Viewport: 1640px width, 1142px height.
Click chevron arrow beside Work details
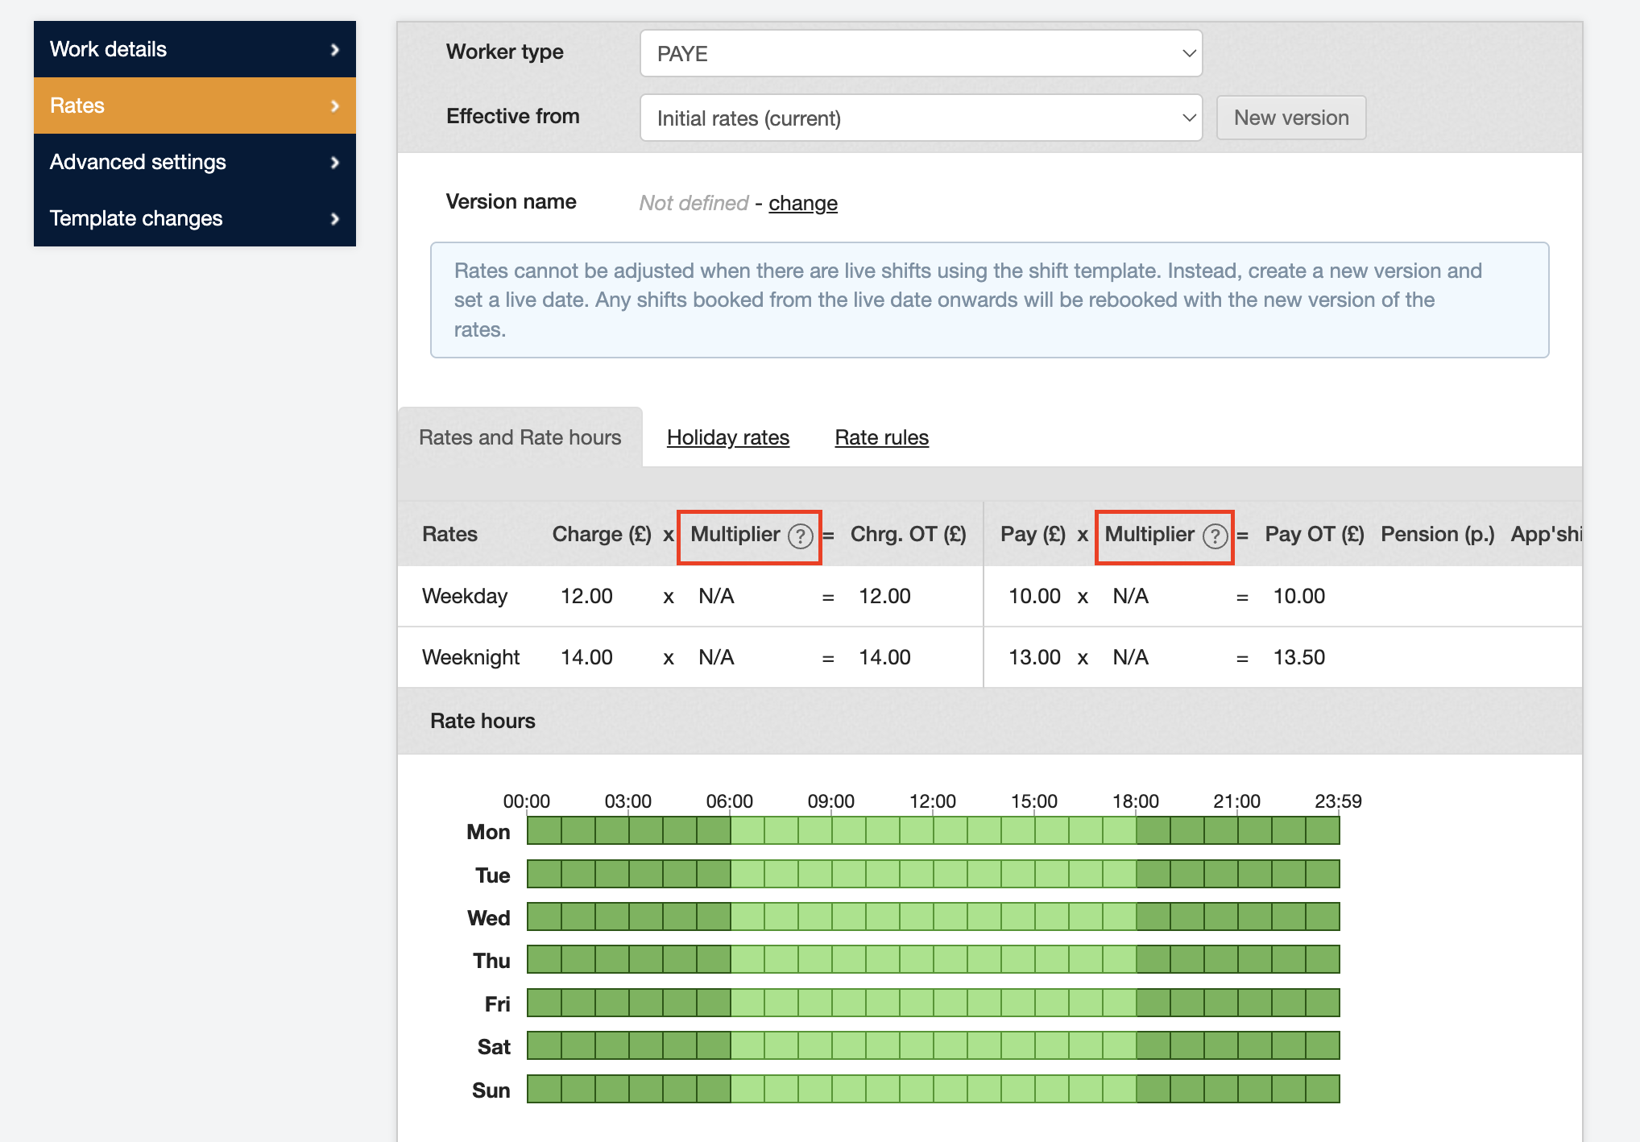click(335, 50)
